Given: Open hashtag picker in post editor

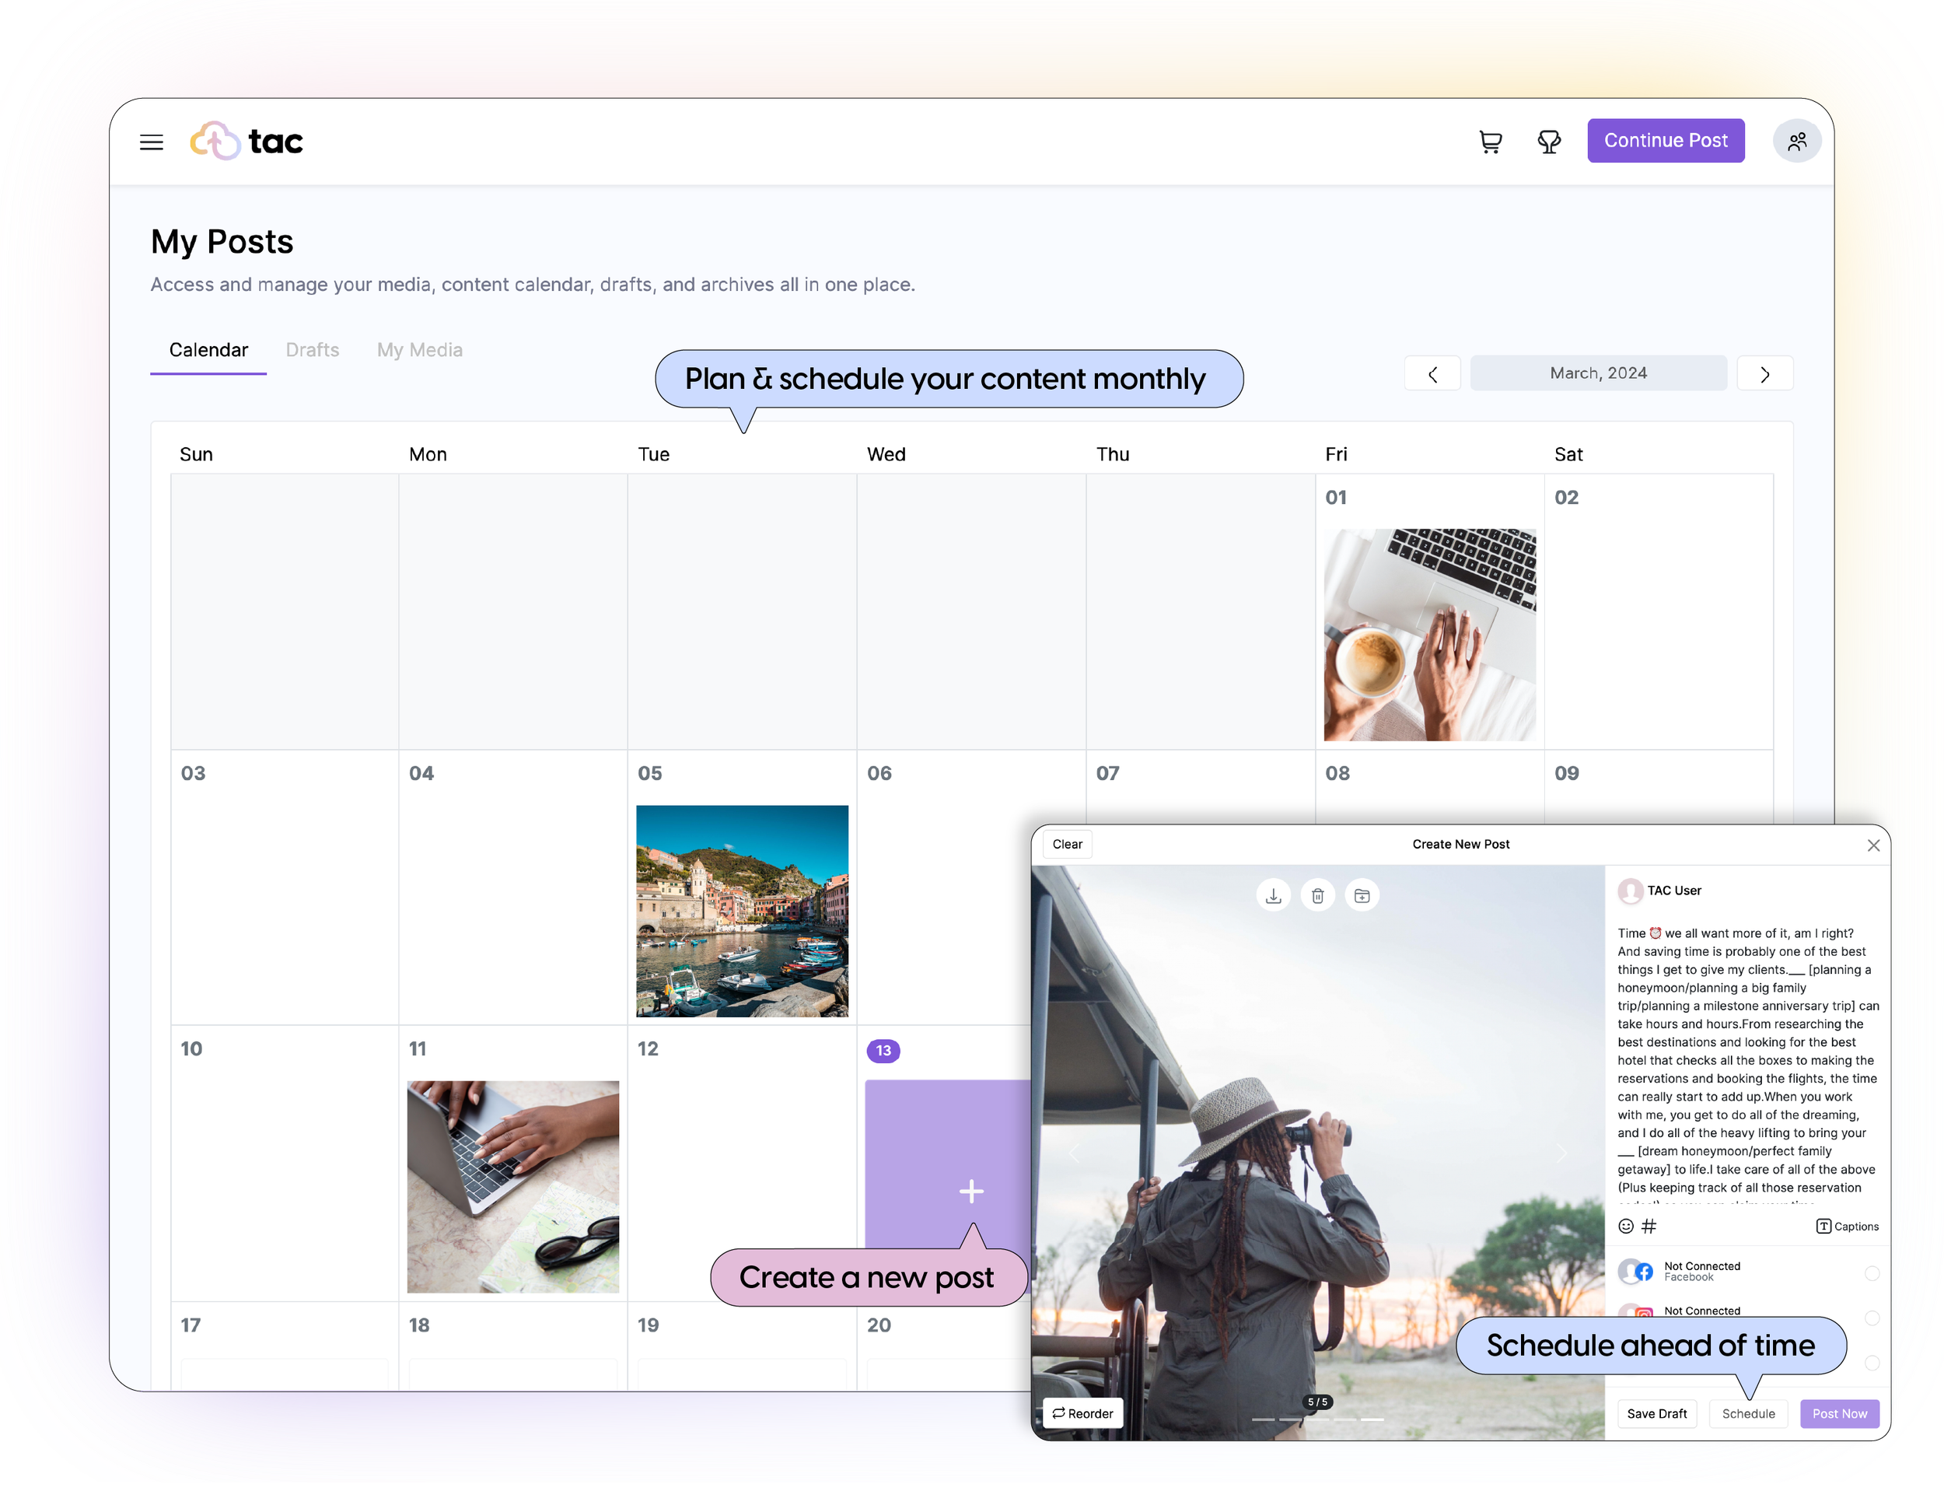Looking at the screenshot, I should pos(1649,1226).
